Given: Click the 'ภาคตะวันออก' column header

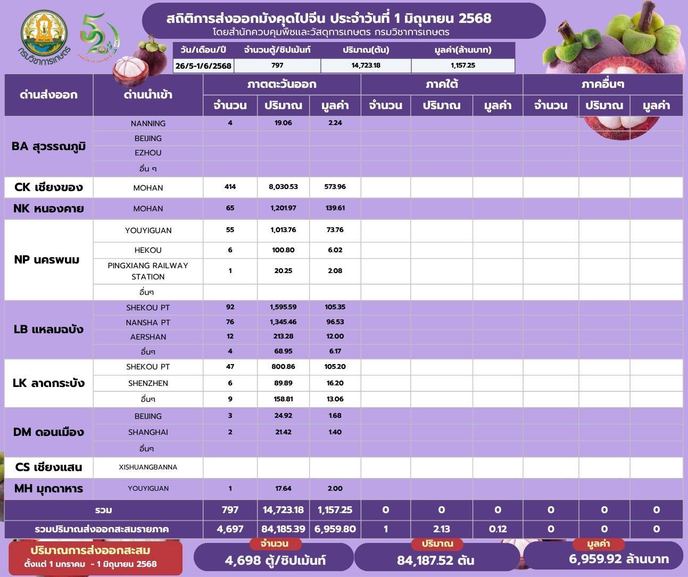Looking at the screenshot, I should coord(281,84).
